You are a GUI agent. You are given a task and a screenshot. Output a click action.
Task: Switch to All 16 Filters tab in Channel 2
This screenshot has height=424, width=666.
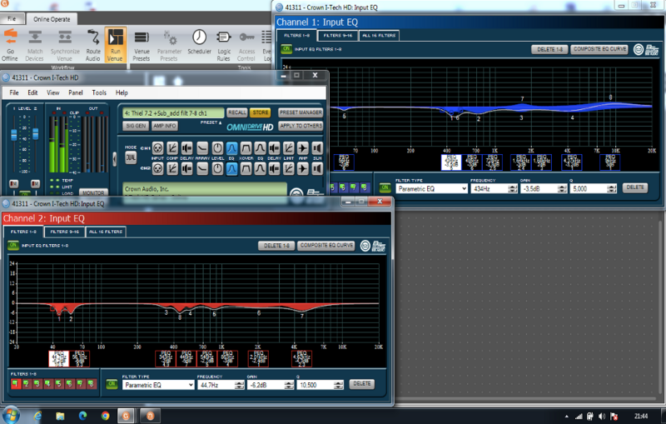click(104, 232)
